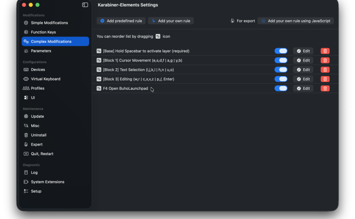Viewport: 355px width, 219px height.
Task: Disable the [Base] Hold Spacebar rule toggle
Action: click(281, 51)
